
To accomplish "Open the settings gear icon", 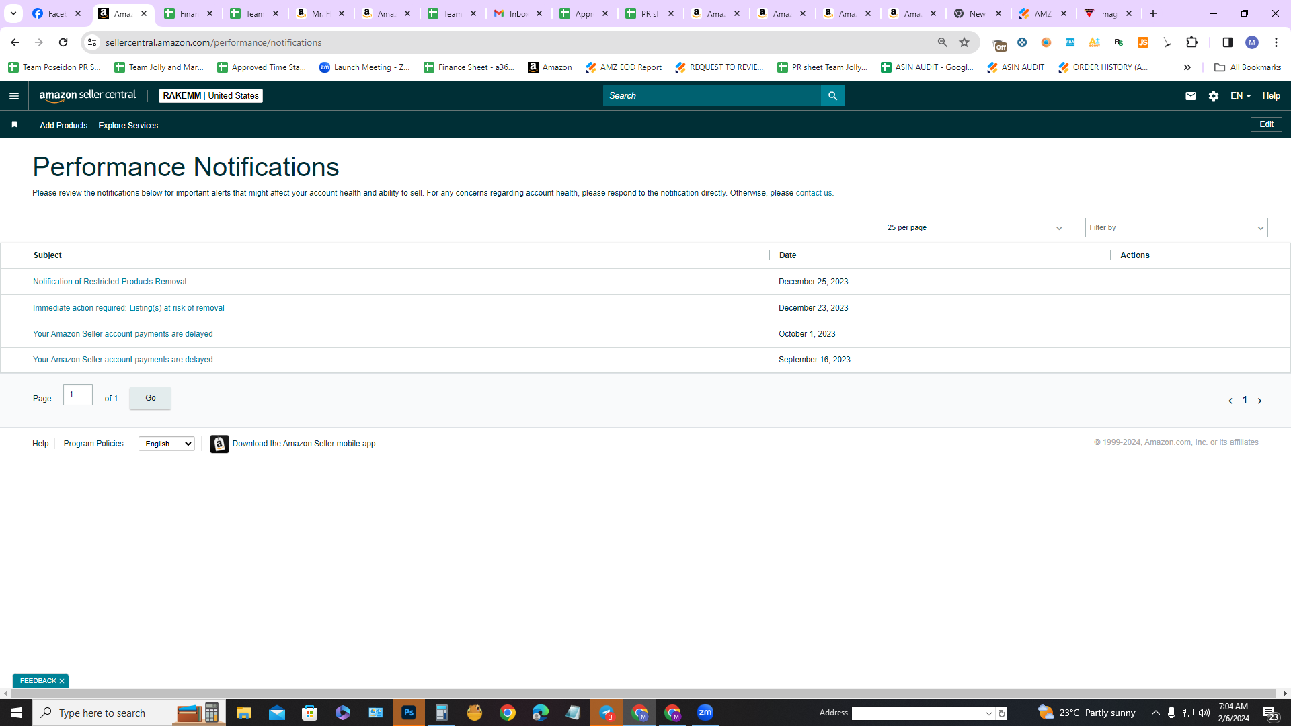I will [x=1213, y=96].
